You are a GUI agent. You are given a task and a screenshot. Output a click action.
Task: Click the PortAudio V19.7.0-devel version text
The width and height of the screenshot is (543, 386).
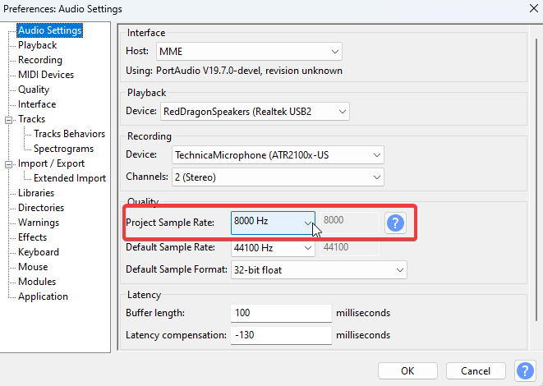point(249,71)
